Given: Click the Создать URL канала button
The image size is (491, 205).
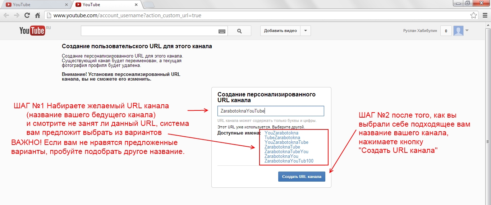Looking at the screenshot, I should point(302,177).
